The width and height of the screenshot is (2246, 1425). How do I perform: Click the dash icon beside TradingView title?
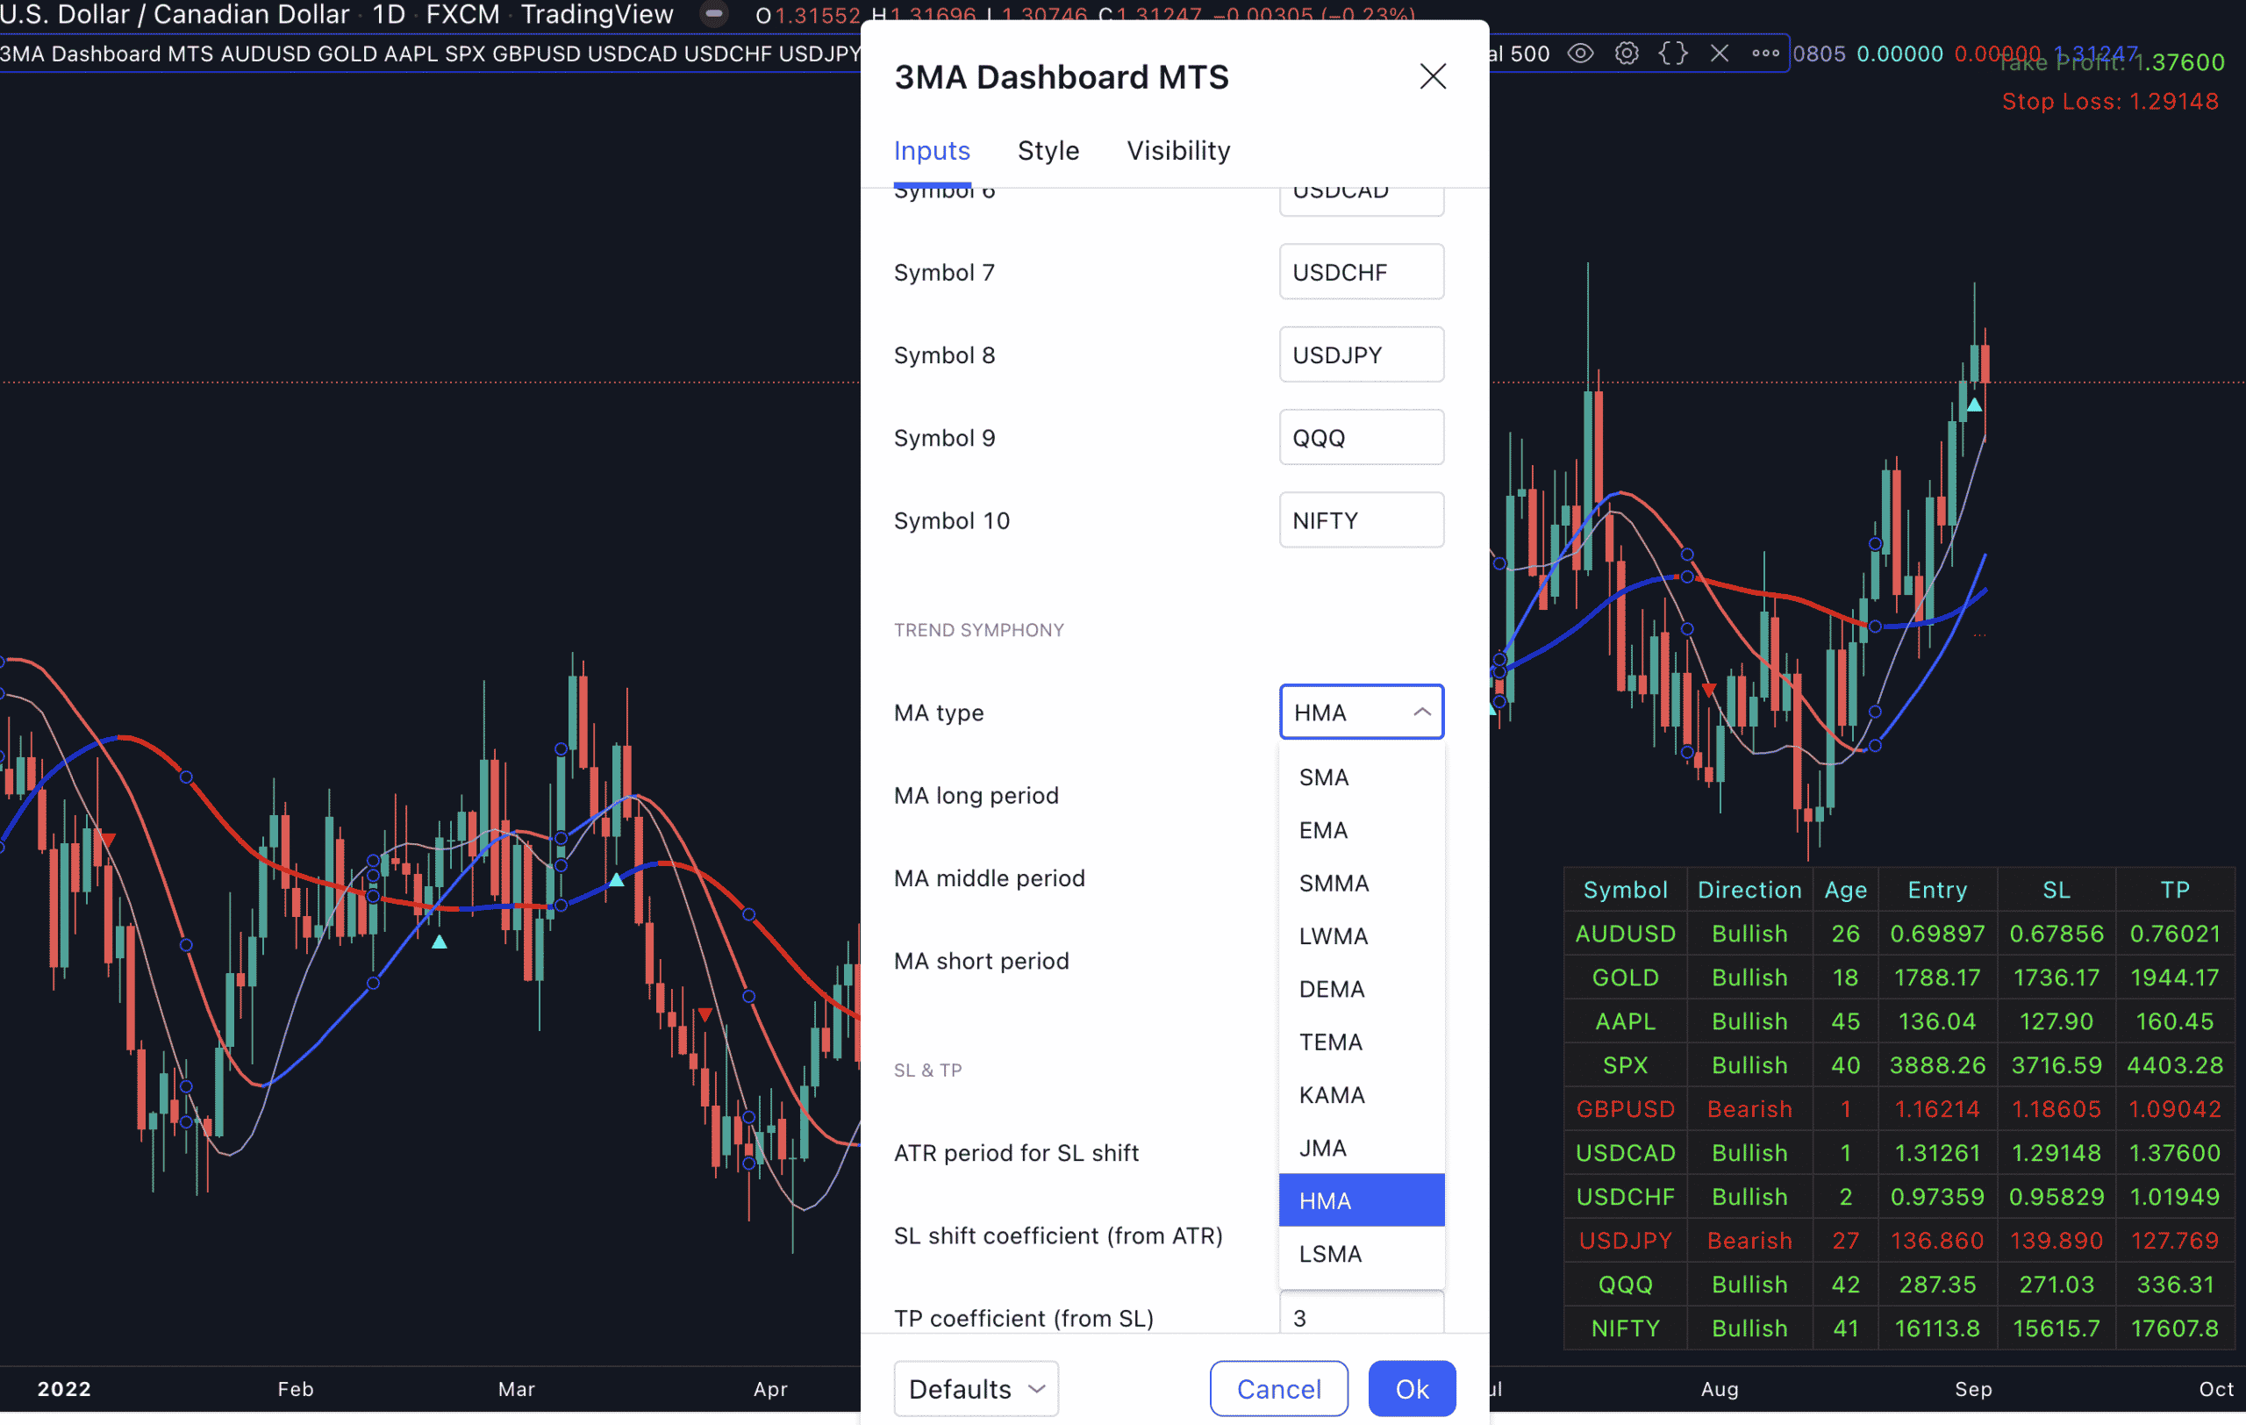713,14
